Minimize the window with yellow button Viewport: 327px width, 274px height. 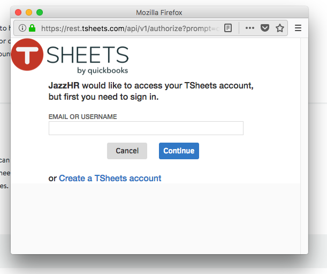[x=29, y=12]
